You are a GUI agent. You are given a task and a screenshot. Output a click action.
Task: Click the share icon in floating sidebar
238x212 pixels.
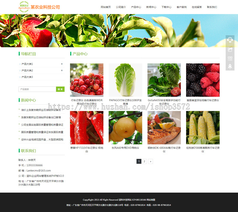point(230,49)
